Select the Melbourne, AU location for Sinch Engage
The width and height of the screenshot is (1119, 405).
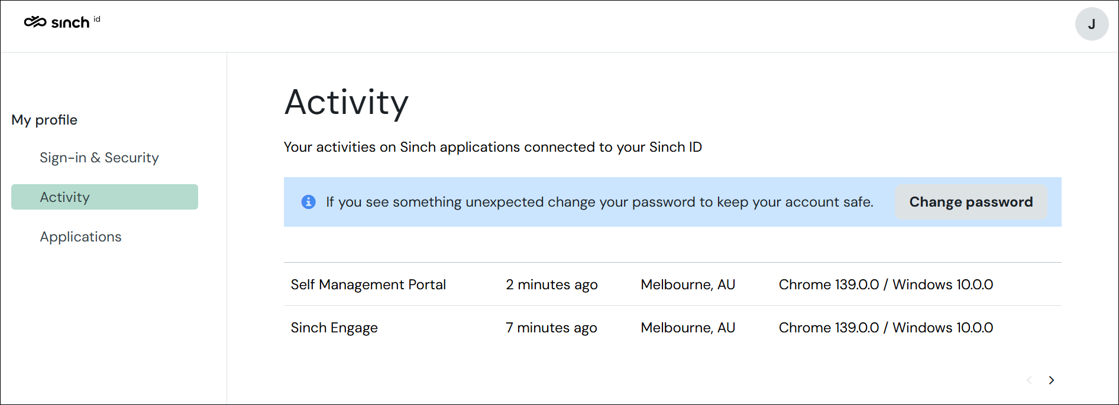click(688, 327)
